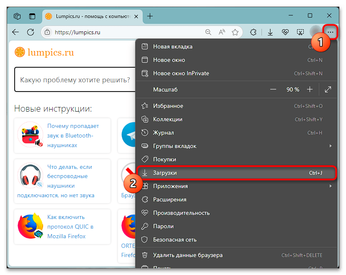The width and height of the screenshot is (346, 275).
Task: Open Extensions via the puzzle icon
Action: 253,32
